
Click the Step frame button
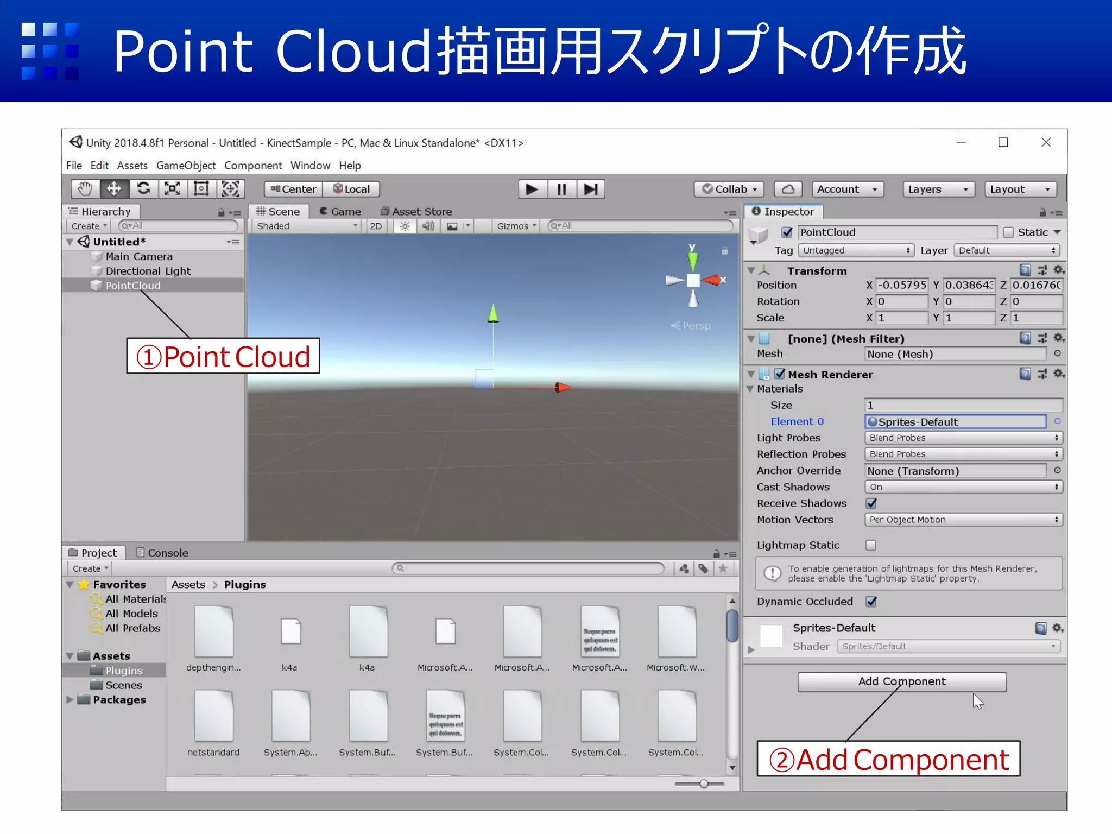tap(590, 189)
